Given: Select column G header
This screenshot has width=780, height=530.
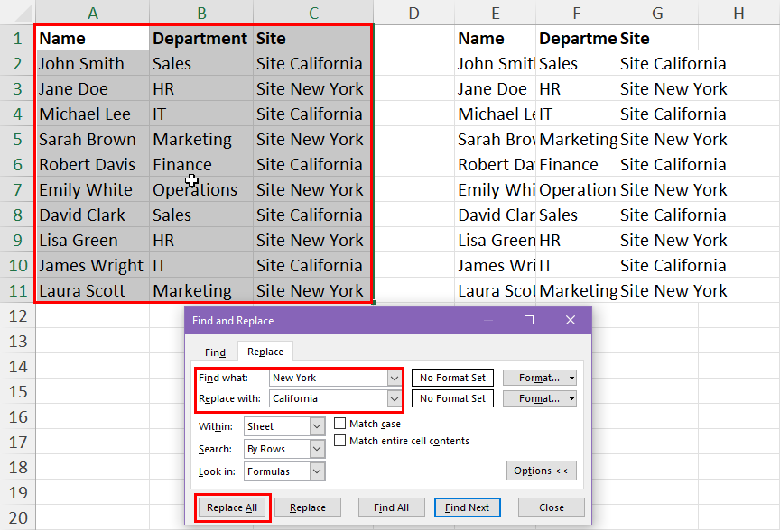Looking at the screenshot, I should pos(657,13).
